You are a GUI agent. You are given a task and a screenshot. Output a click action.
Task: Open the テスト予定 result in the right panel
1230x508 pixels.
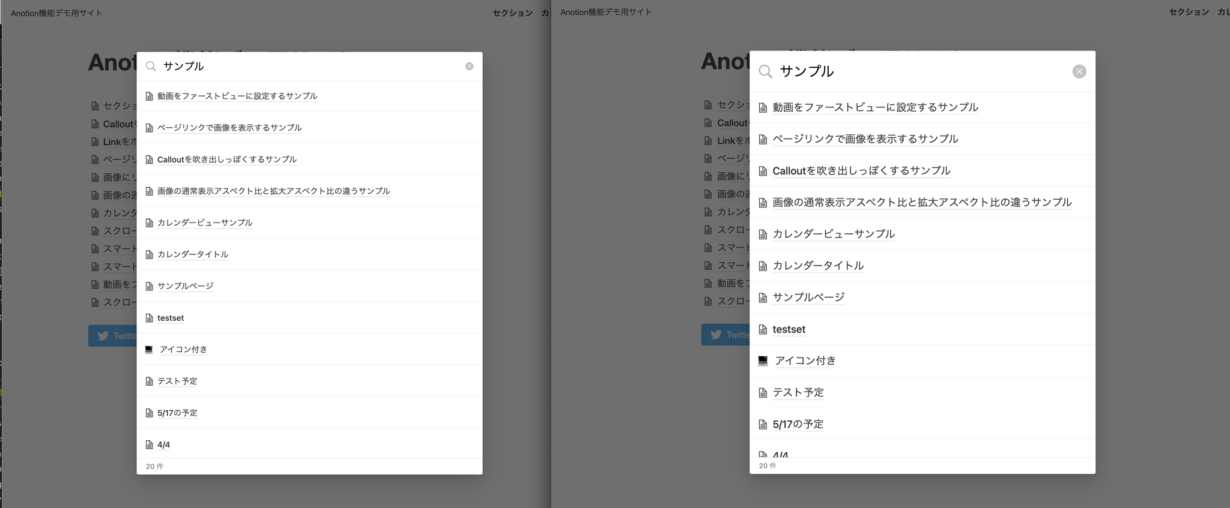(798, 393)
